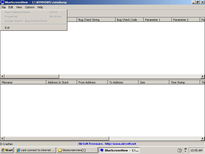
Task: Click upper pane scroll right arrow
Action: (203, 76)
